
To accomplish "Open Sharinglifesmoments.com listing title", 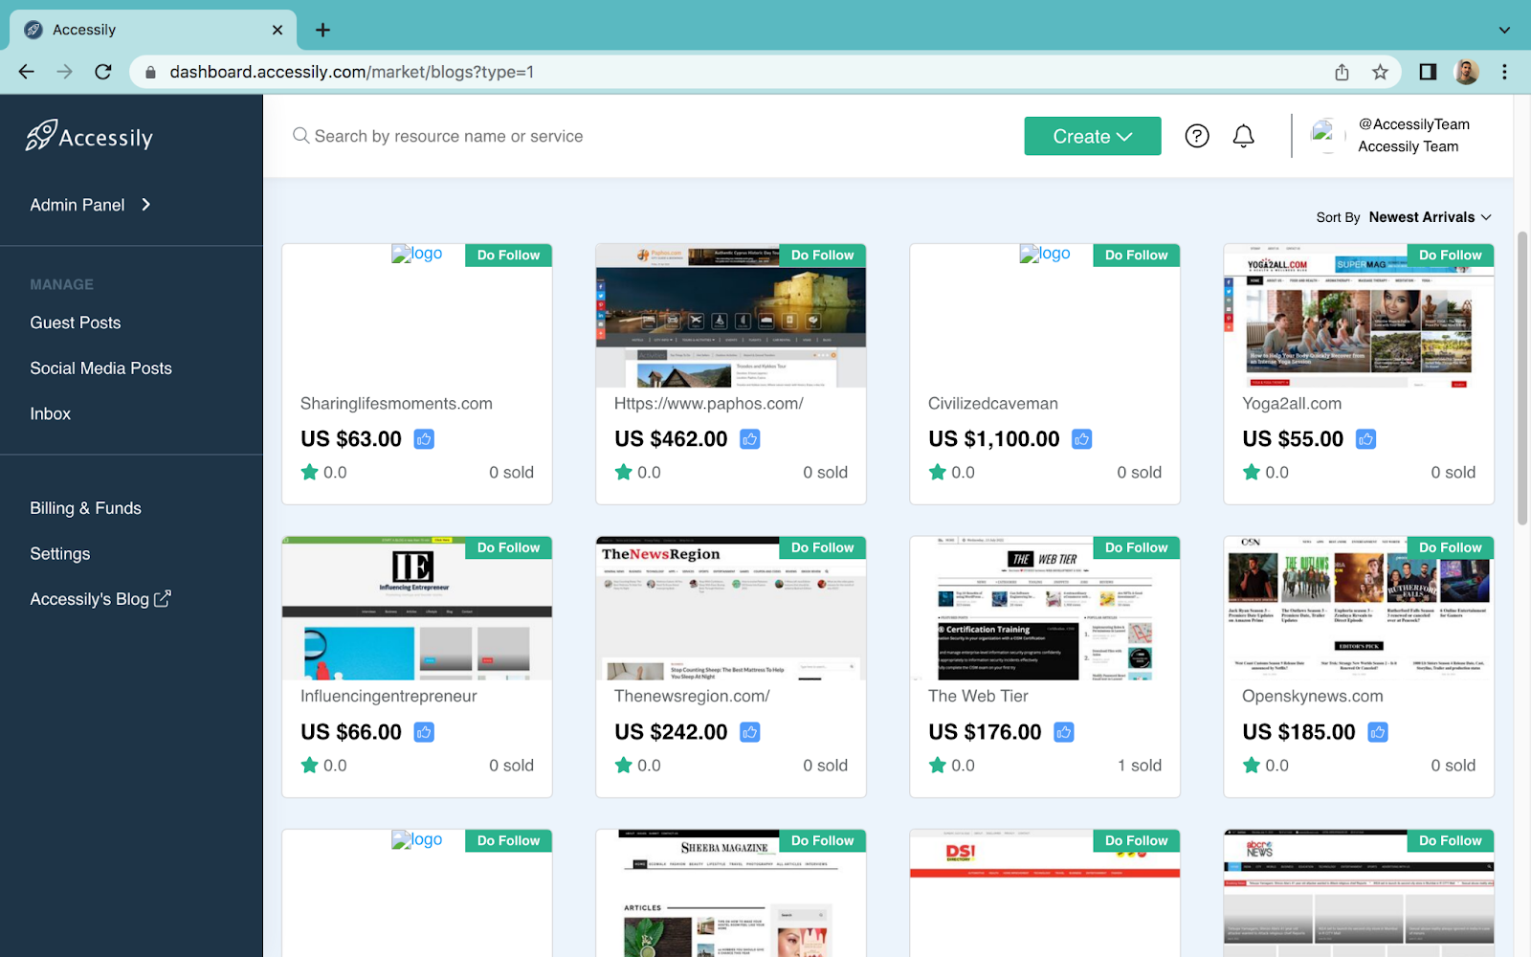I will tap(396, 404).
